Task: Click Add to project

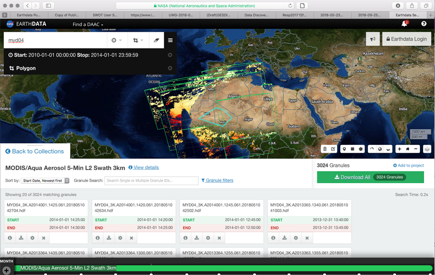Action: click(x=408, y=165)
